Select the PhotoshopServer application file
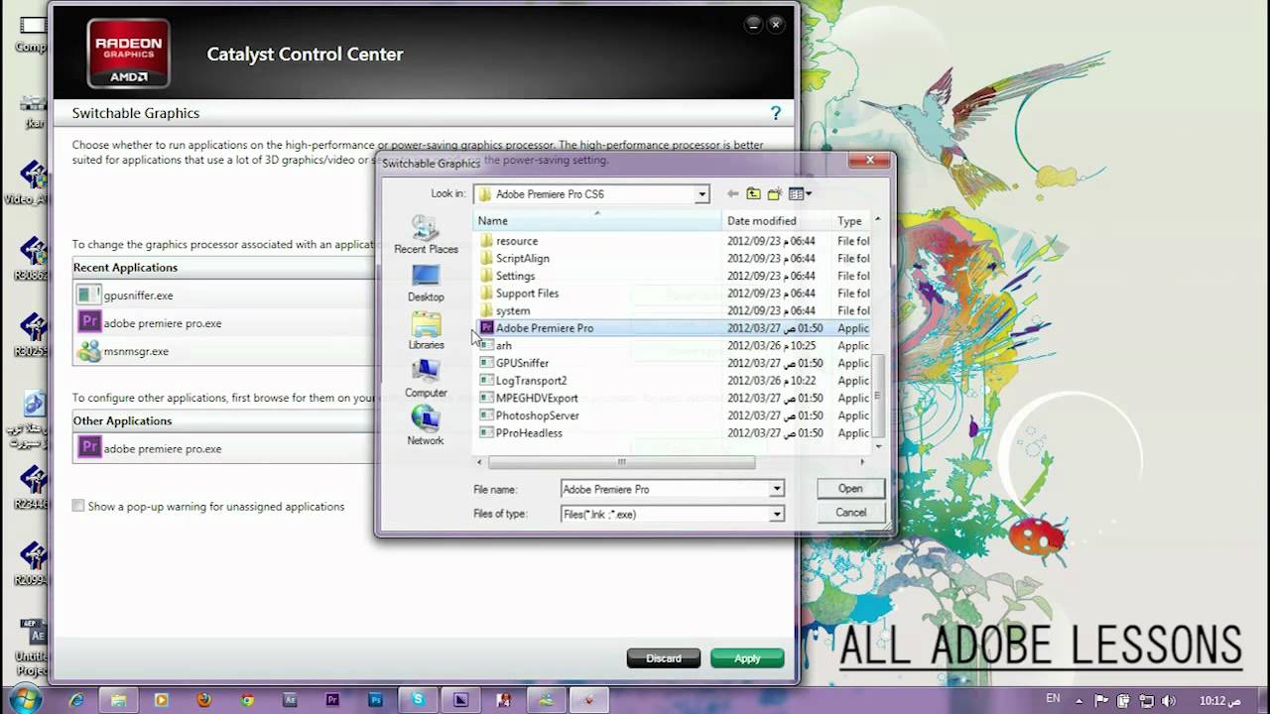This screenshot has height=714, width=1270. (x=537, y=416)
